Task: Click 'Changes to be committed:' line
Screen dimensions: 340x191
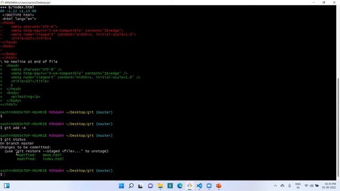Action: click(25, 147)
